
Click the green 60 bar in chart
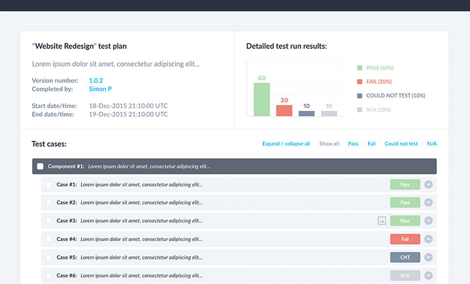pyautogui.click(x=262, y=99)
